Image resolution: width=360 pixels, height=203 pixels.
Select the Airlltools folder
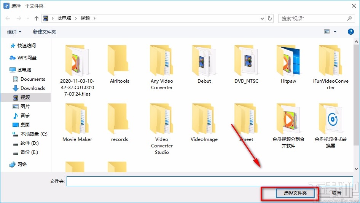point(119,64)
